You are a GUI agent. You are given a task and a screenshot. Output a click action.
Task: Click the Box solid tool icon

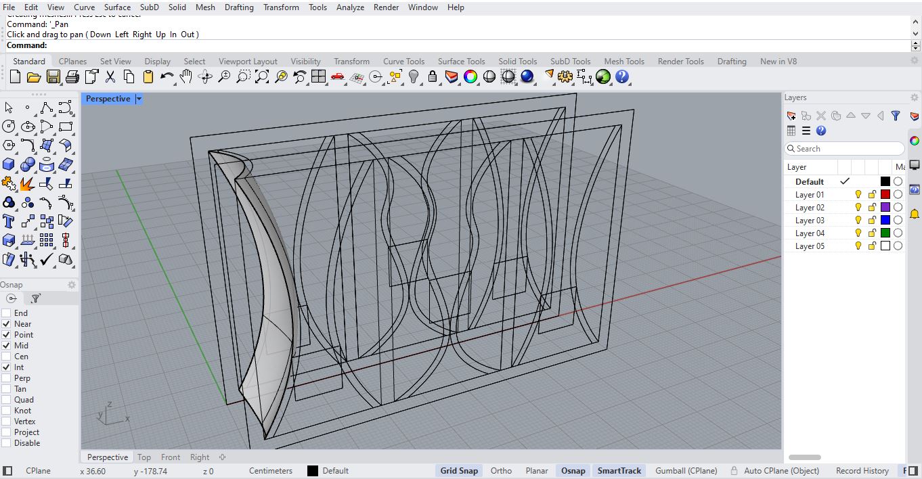point(9,164)
